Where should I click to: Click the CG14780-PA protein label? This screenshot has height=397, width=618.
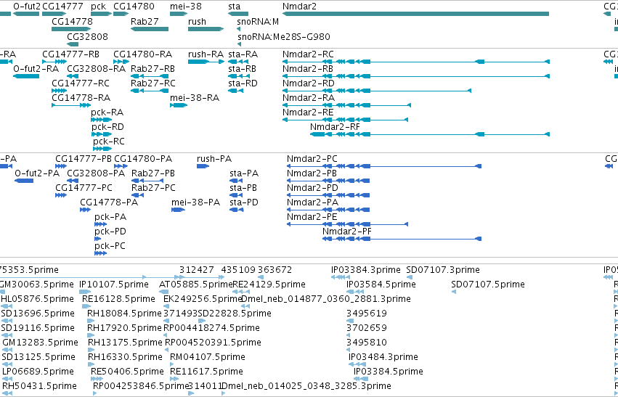pyautogui.click(x=143, y=159)
